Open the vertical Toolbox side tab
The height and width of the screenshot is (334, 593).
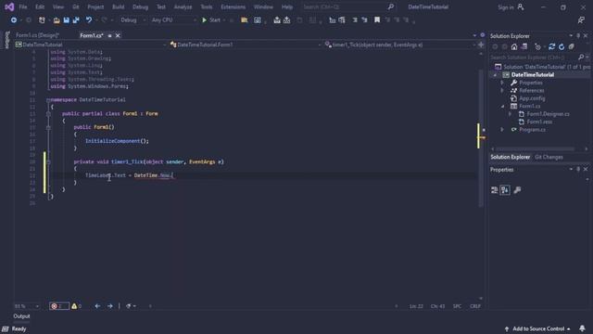6,40
